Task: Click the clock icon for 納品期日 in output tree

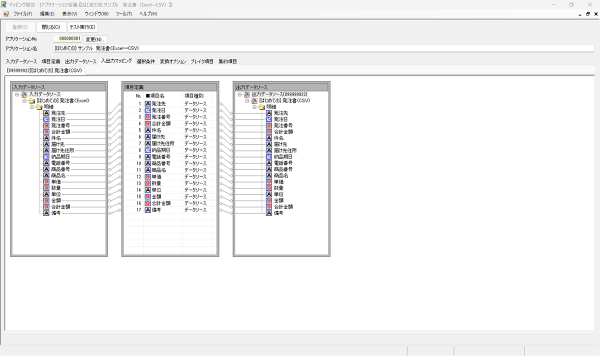Action: point(269,156)
